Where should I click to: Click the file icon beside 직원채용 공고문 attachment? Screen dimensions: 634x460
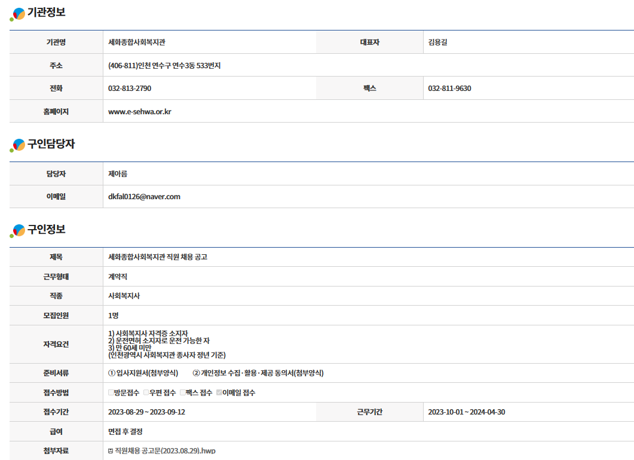pos(111,450)
